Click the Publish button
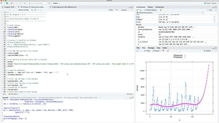This screenshot has width=219, height=123. [x=207, y=51]
